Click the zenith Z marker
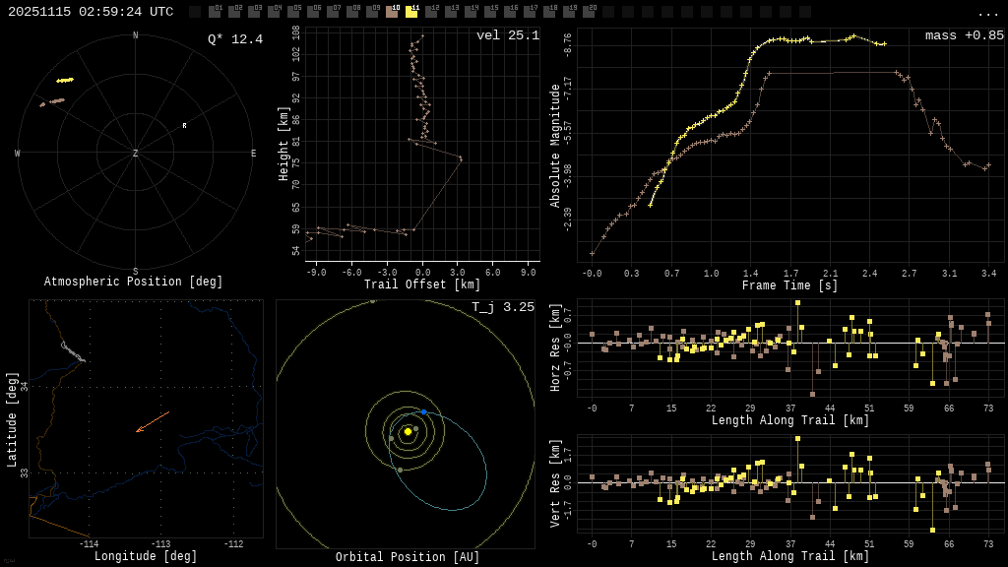The width and height of the screenshot is (1008, 567). (x=135, y=153)
